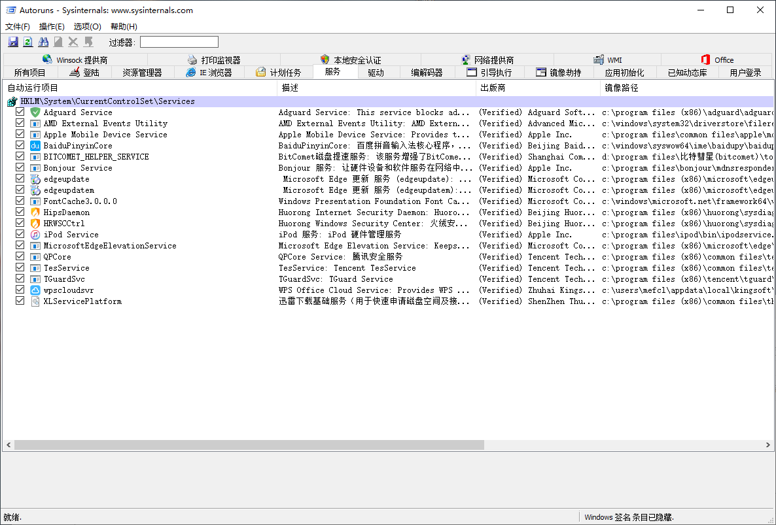The image size is (776, 525).
Task: Click the Autoruns app icon in title bar
Action: click(x=11, y=10)
